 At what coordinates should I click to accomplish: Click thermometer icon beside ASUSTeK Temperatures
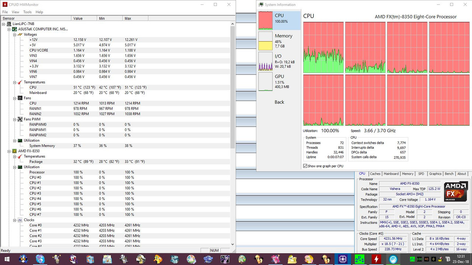point(20,82)
